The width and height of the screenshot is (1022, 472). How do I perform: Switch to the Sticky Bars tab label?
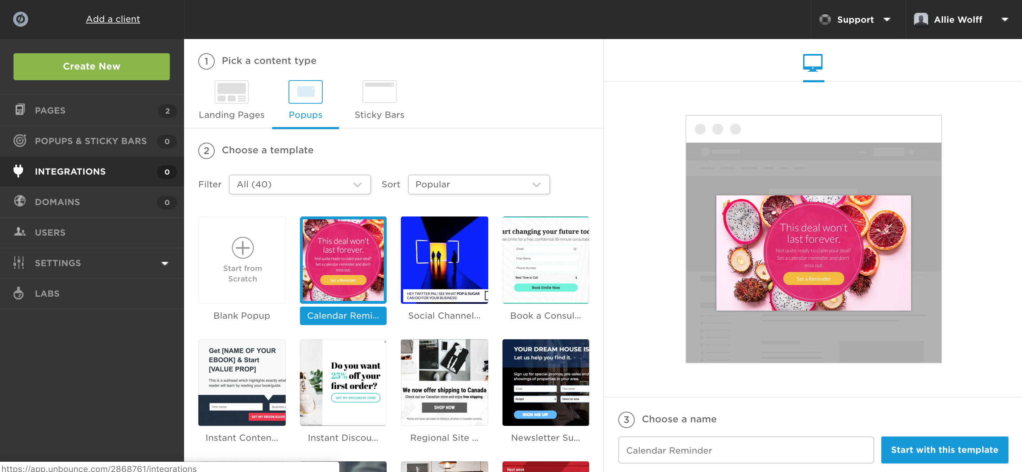click(x=379, y=115)
